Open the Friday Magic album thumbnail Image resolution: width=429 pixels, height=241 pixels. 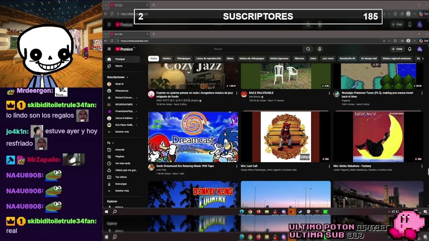[x=378, y=137]
